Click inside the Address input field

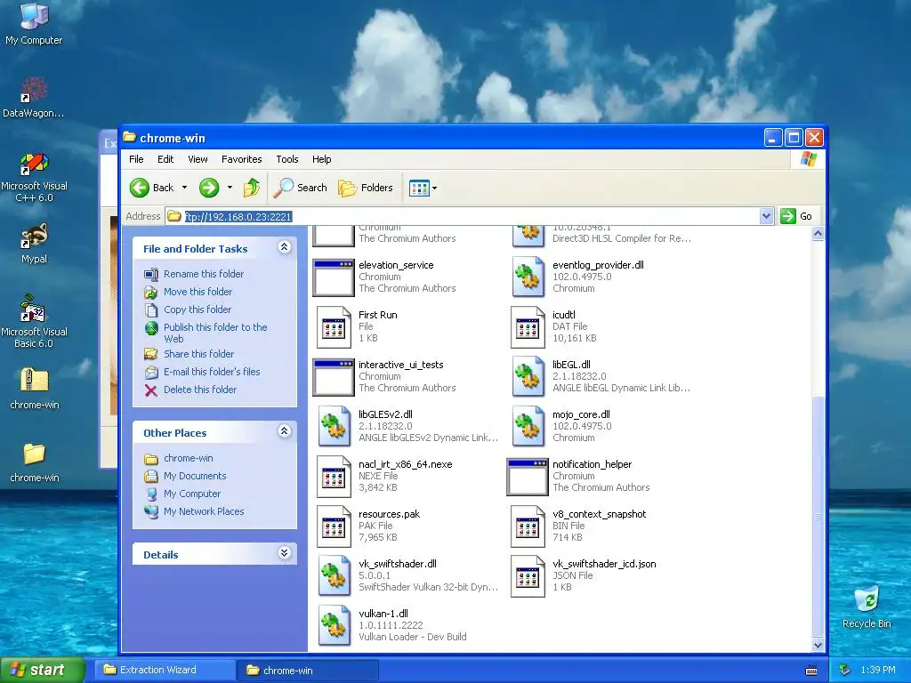point(463,216)
